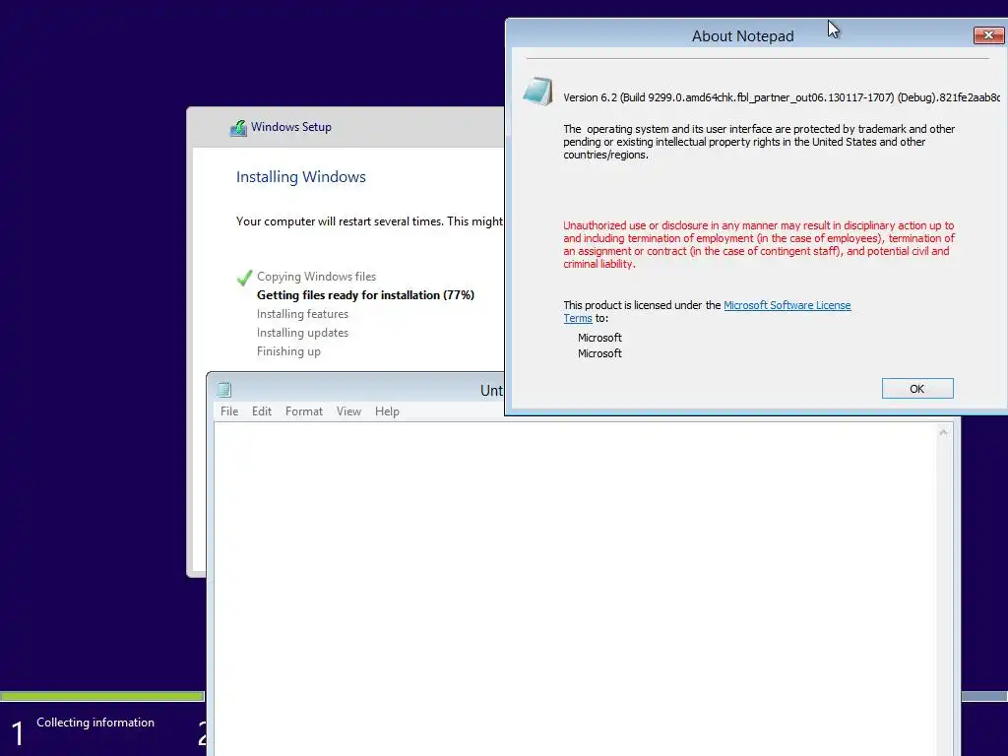Click the Version 6.2 build string text
This screenshot has width=1008, height=756.
click(x=782, y=97)
